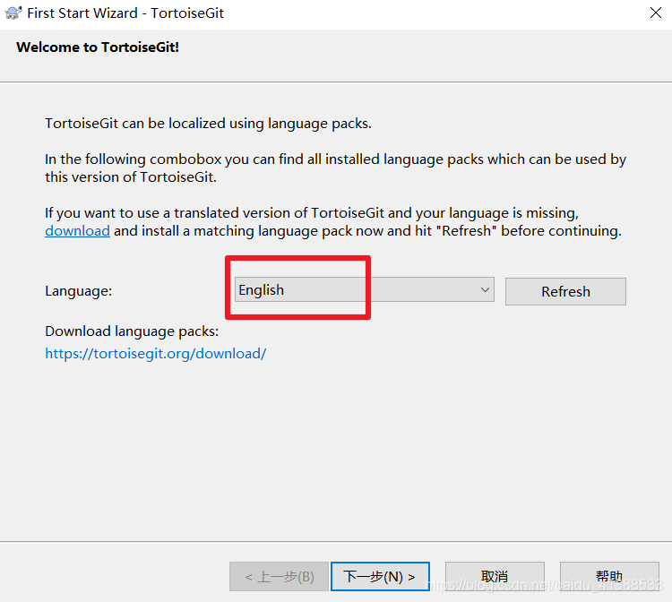Follow the inline download link
Screen dimensions: 672x602
pyautogui.click(x=78, y=231)
